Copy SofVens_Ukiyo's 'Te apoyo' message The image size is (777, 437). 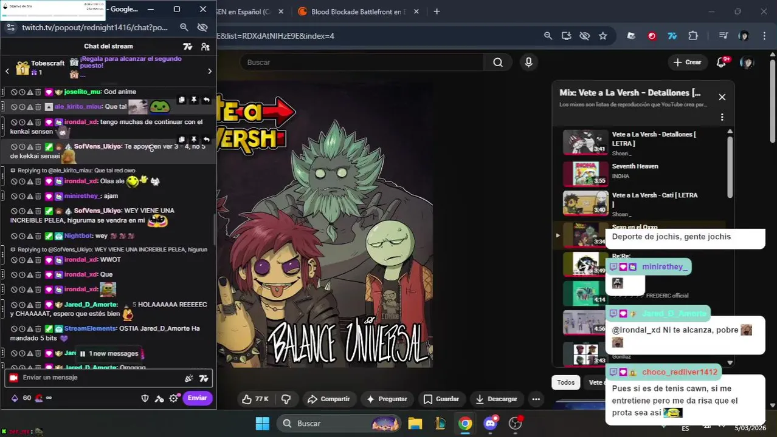point(181,140)
